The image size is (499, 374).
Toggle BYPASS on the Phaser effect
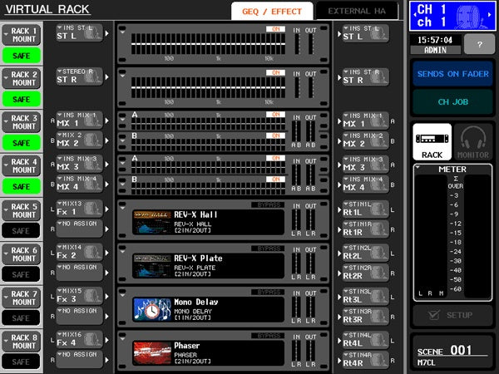(x=268, y=336)
